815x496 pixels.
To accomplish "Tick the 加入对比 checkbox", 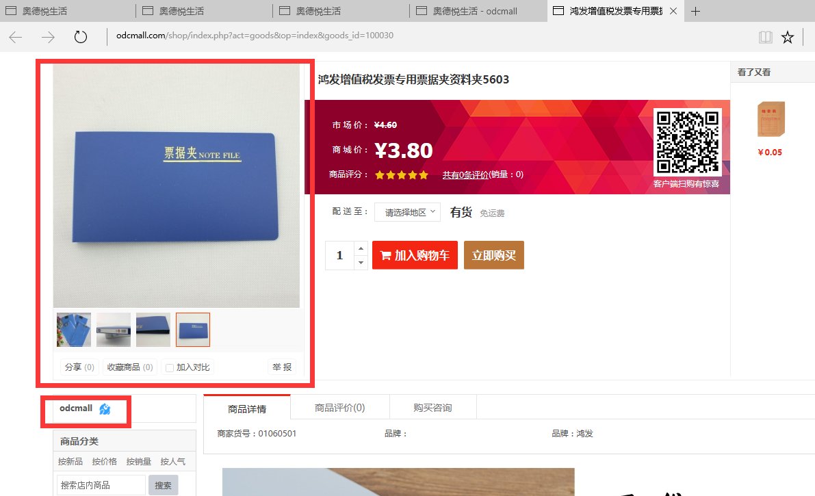I will [x=170, y=367].
